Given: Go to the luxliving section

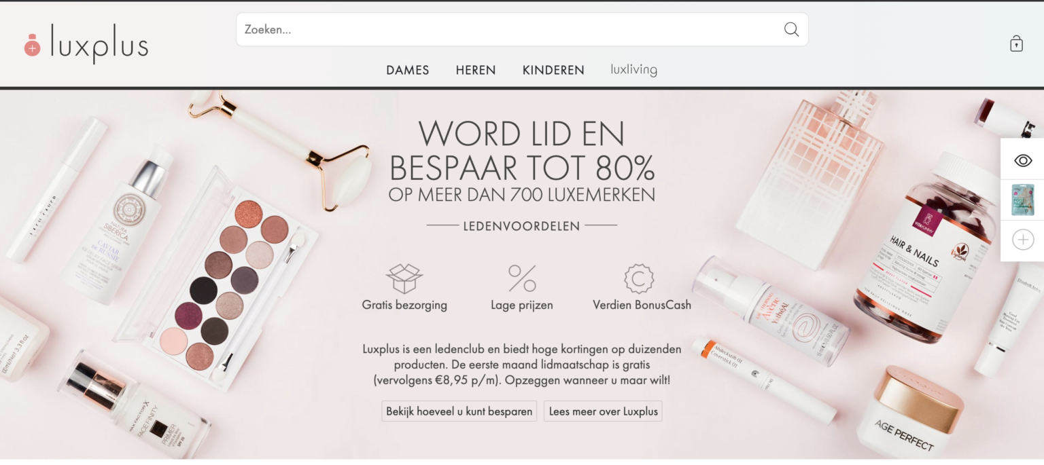Looking at the screenshot, I should point(633,69).
